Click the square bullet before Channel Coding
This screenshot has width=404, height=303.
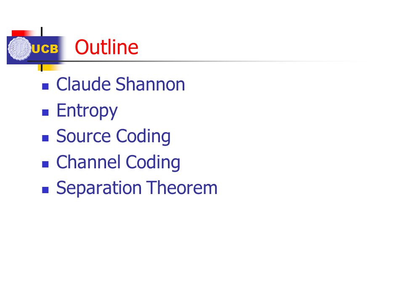(45, 164)
